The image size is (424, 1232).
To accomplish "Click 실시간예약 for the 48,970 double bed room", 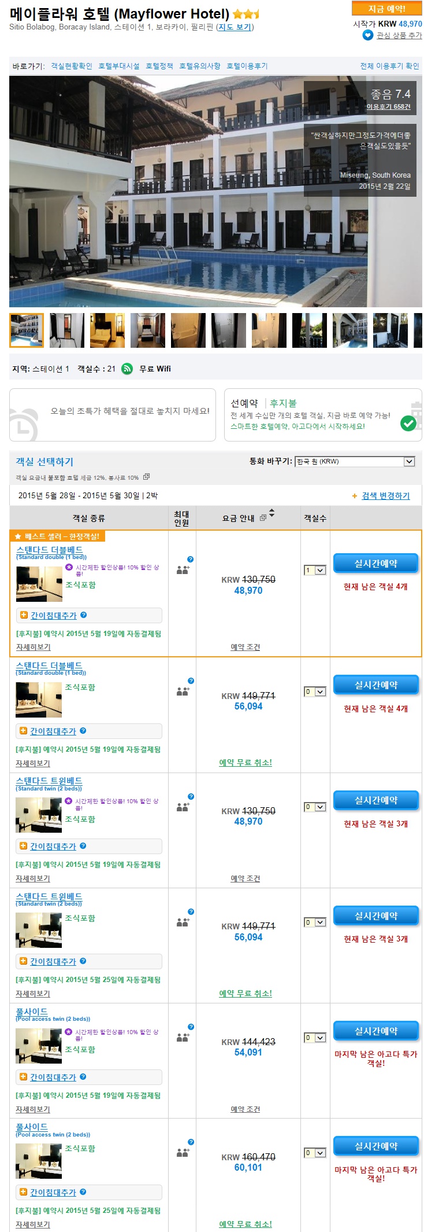I will tap(376, 564).
